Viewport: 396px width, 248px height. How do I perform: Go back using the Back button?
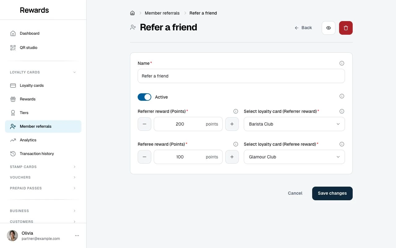pos(303,28)
